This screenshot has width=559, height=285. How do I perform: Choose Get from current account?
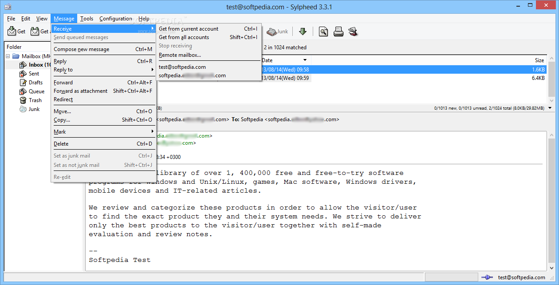(x=208, y=29)
